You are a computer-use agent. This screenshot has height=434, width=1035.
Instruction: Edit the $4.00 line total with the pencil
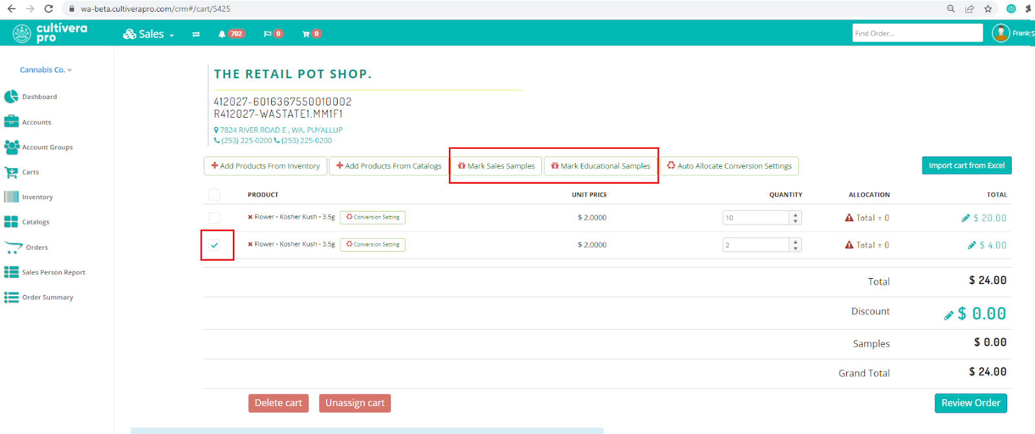point(972,245)
